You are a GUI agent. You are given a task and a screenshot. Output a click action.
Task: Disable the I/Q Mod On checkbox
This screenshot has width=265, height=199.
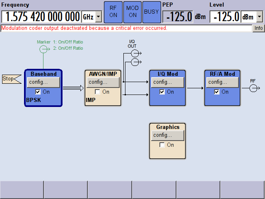162,92
